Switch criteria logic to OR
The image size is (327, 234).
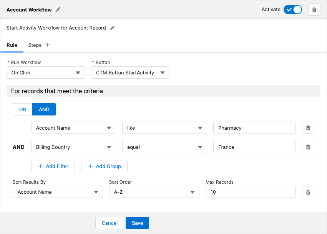[x=22, y=109]
